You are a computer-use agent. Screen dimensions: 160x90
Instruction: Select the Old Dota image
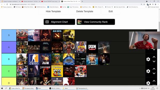tap(57, 35)
